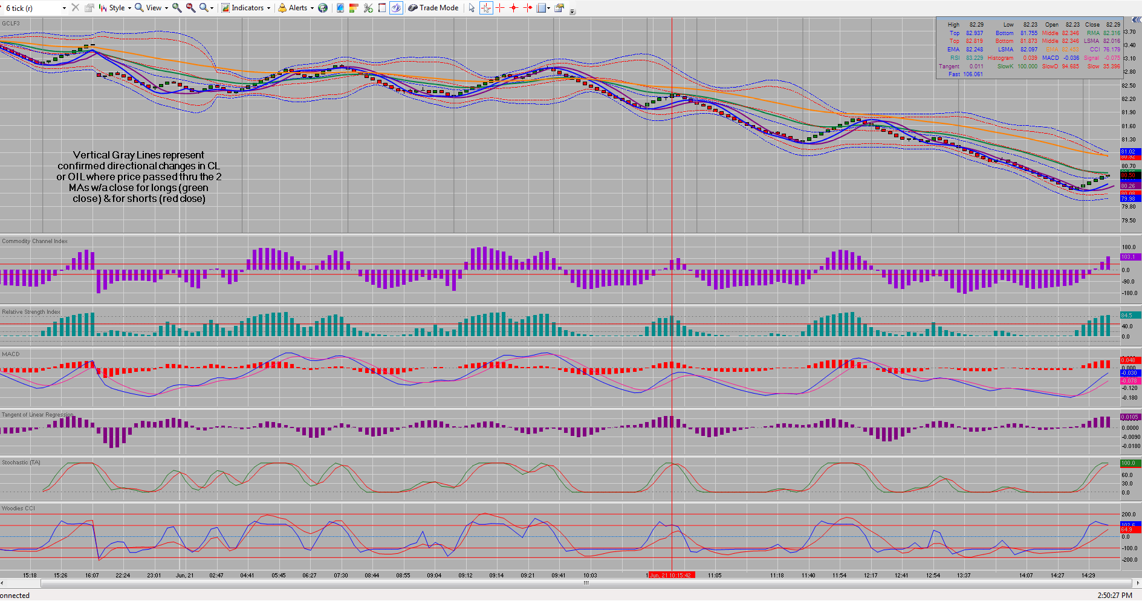Select the red crosshair with right-side dot
The width and height of the screenshot is (1142, 601).
pyautogui.click(x=528, y=8)
